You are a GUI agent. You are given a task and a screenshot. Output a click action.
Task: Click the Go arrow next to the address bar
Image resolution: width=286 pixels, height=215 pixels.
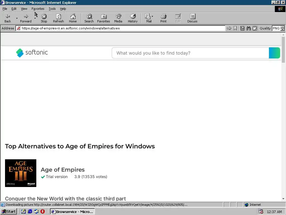pos(229,28)
